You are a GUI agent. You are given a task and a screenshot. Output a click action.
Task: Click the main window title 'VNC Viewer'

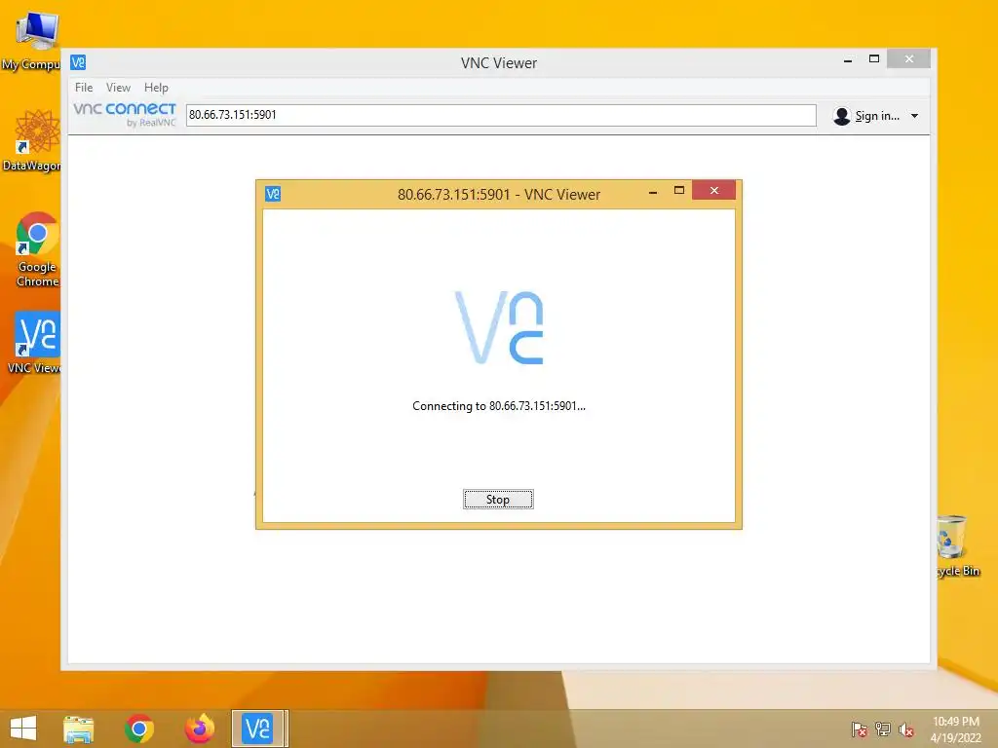[x=499, y=63]
